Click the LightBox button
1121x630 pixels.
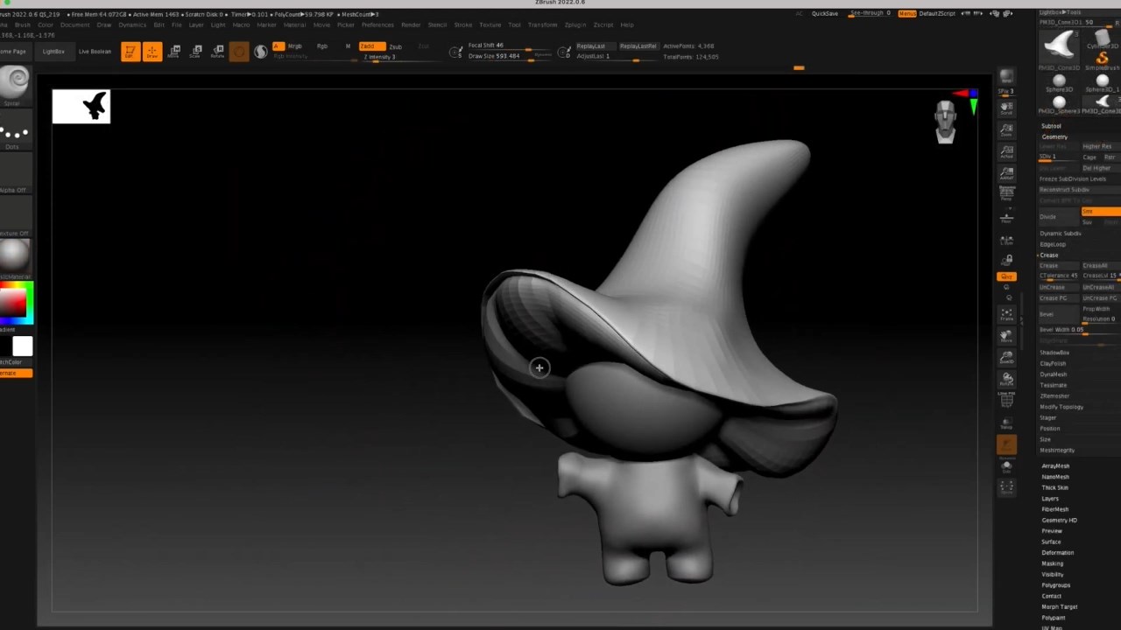point(53,52)
